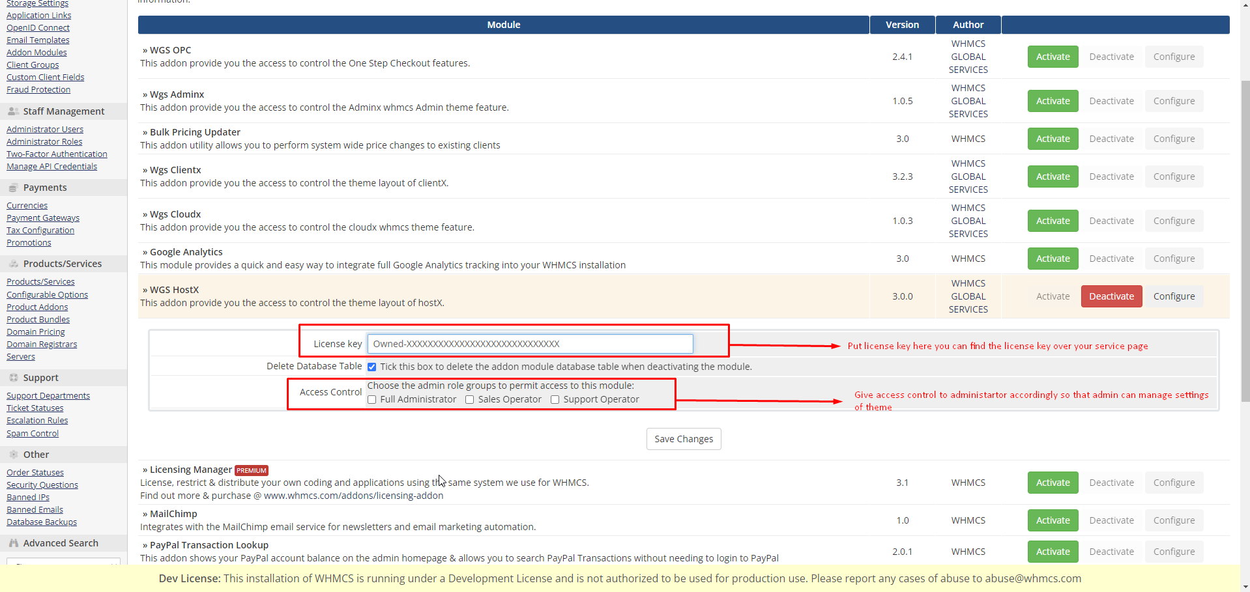The image size is (1250, 592).
Task: Activate the Google Analytics module
Action: coord(1053,259)
